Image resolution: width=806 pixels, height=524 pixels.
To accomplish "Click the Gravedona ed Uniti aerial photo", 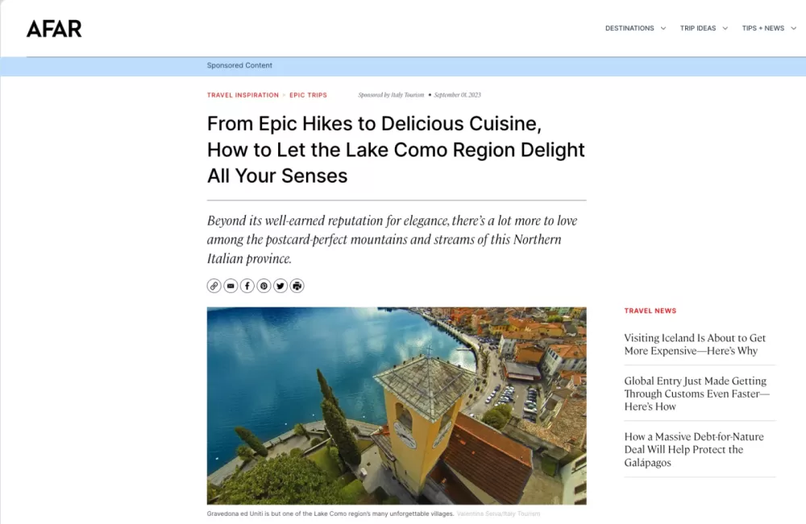I will 397,406.
